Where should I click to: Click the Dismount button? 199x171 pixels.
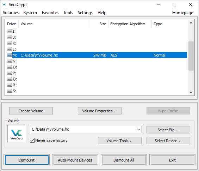pos(27,160)
